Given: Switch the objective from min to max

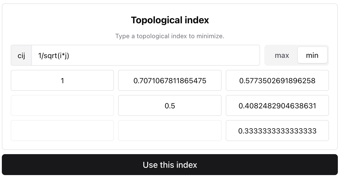Looking at the screenshot, I should coord(282,55).
